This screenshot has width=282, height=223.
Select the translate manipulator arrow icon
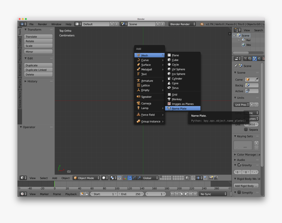tap(130, 178)
